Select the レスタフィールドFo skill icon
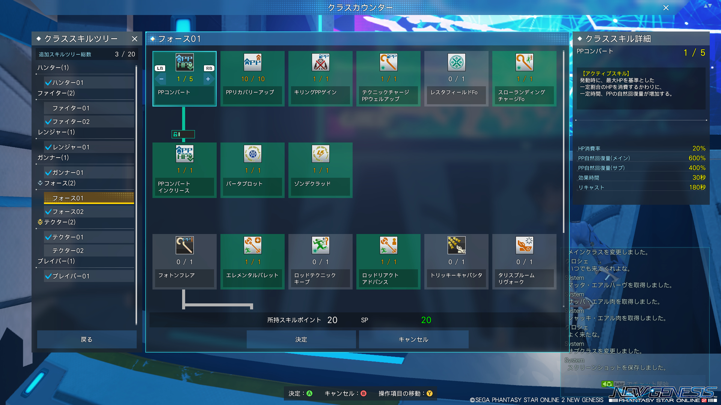Screen dimensions: 721x405 457,62
